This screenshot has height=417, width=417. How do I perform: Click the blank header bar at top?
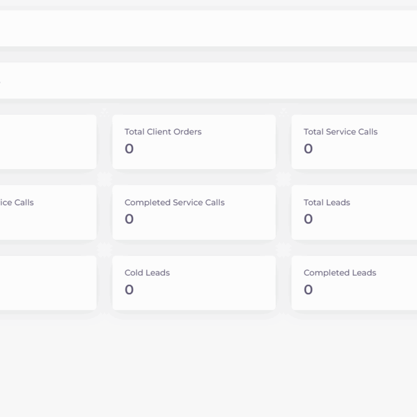[x=209, y=28]
